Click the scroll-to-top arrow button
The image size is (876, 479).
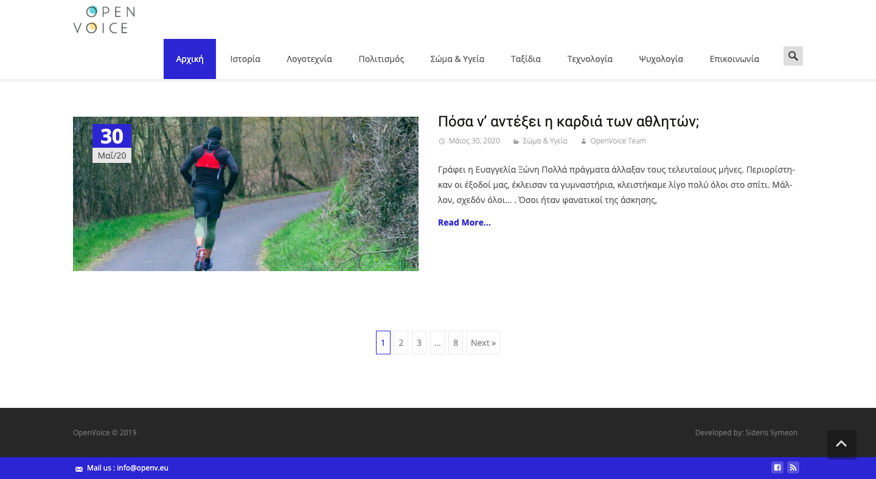(841, 444)
